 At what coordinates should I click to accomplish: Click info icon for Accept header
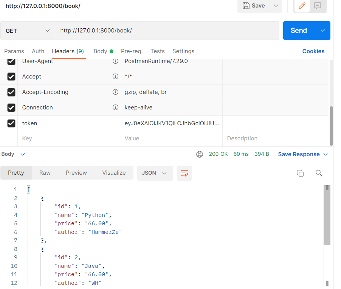tap(115, 76)
